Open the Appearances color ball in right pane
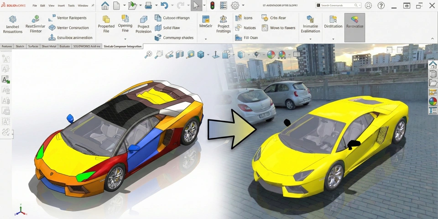The image size is (438, 219). click(x=433, y=101)
